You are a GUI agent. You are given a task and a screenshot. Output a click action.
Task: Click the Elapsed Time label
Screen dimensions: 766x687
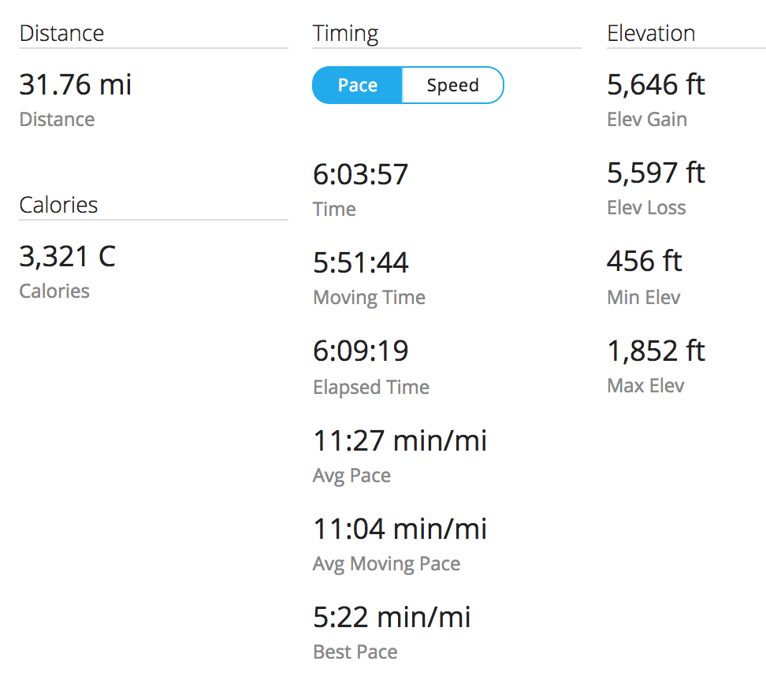(371, 388)
